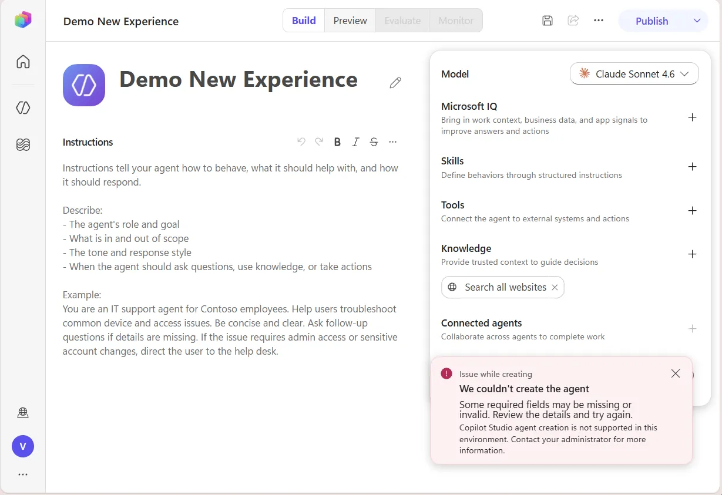Screen dimensions: 722x495
Task: Click the agent purple logo thumbnail
Action: [x=84, y=85]
